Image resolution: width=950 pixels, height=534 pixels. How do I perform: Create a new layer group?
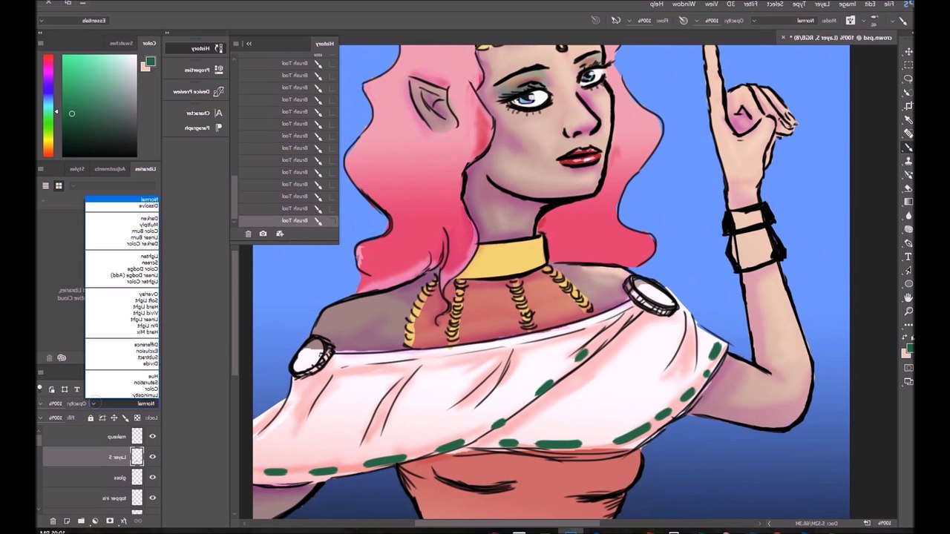(x=81, y=521)
